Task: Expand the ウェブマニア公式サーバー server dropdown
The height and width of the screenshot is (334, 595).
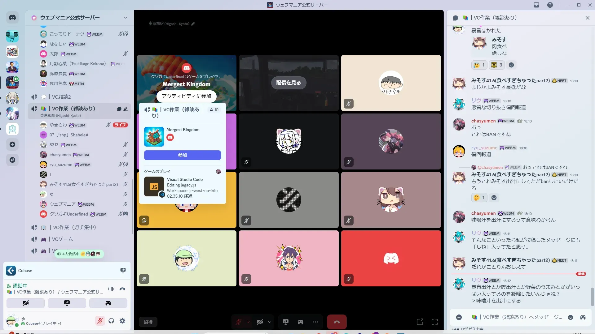Action: click(125, 18)
